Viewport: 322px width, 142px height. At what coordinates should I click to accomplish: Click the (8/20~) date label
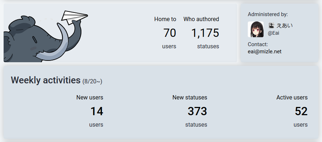click(92, 82)
